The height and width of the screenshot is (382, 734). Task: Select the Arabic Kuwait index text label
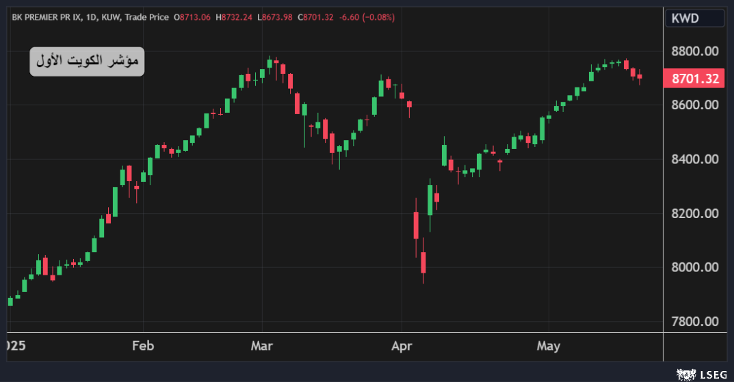[x=87, y=62]
